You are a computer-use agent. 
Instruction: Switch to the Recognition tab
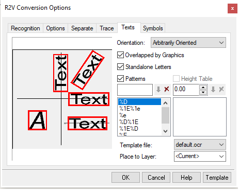(25, 28)
